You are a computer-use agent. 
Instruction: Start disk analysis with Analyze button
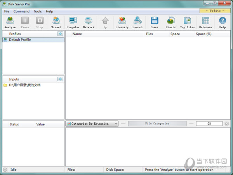click(10, 22)
